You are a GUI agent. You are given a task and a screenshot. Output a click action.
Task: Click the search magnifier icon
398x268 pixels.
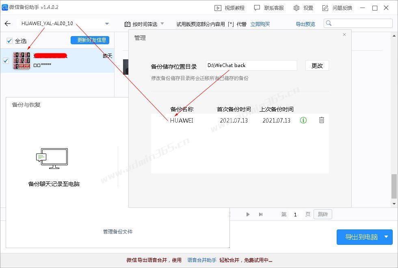click(329, 24)
